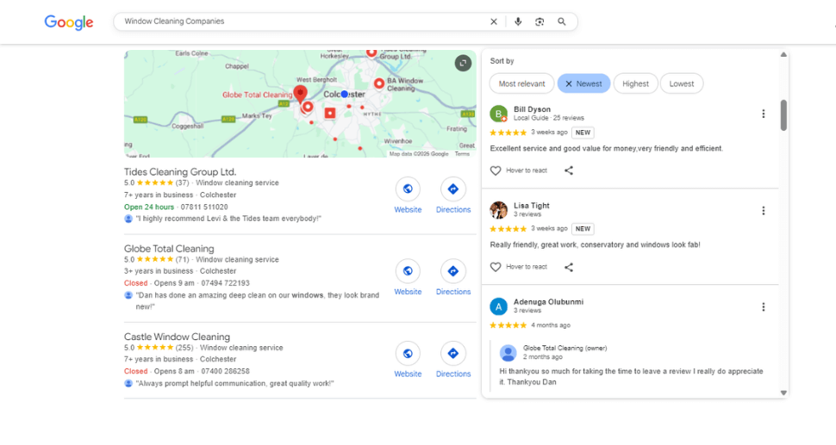Like Lisa Tight's review with heart icon
Viewport: 836px width, 445px height.
(496, 267)
